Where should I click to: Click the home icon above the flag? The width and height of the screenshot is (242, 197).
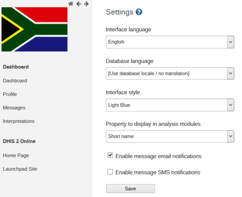pyautogui.click(x=71, y=4)
